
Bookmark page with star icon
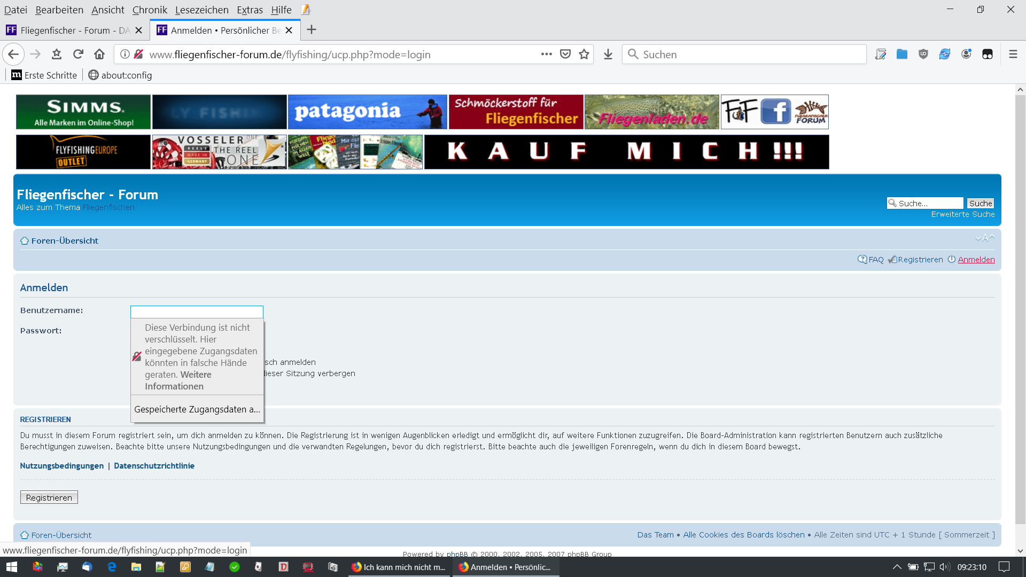(x=584, y=54)
